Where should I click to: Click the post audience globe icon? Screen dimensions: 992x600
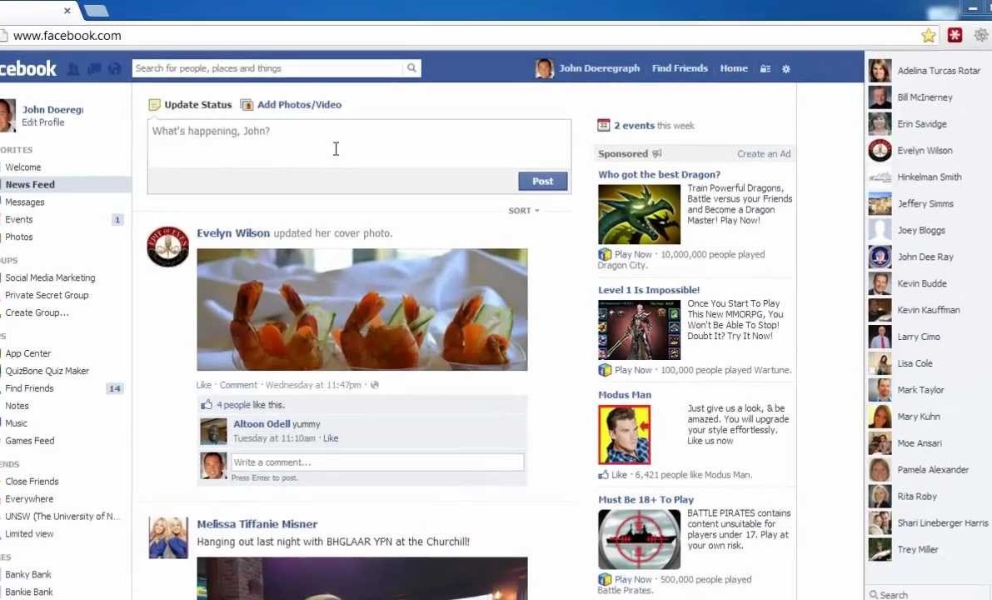pos(375,385)
